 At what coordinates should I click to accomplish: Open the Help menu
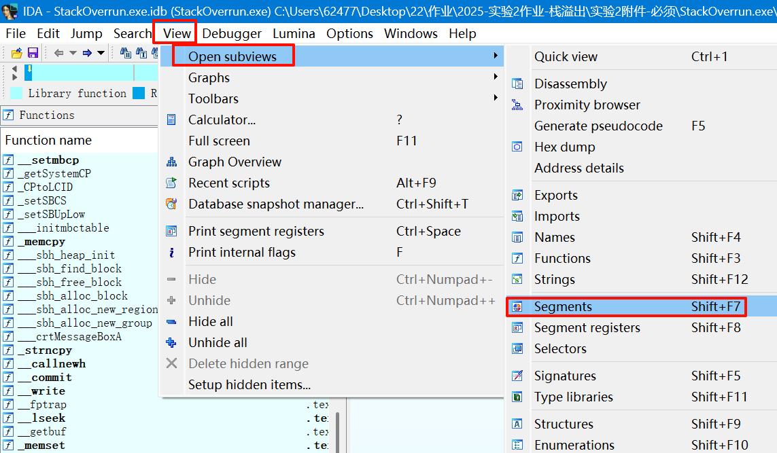(x=462, y=34)
